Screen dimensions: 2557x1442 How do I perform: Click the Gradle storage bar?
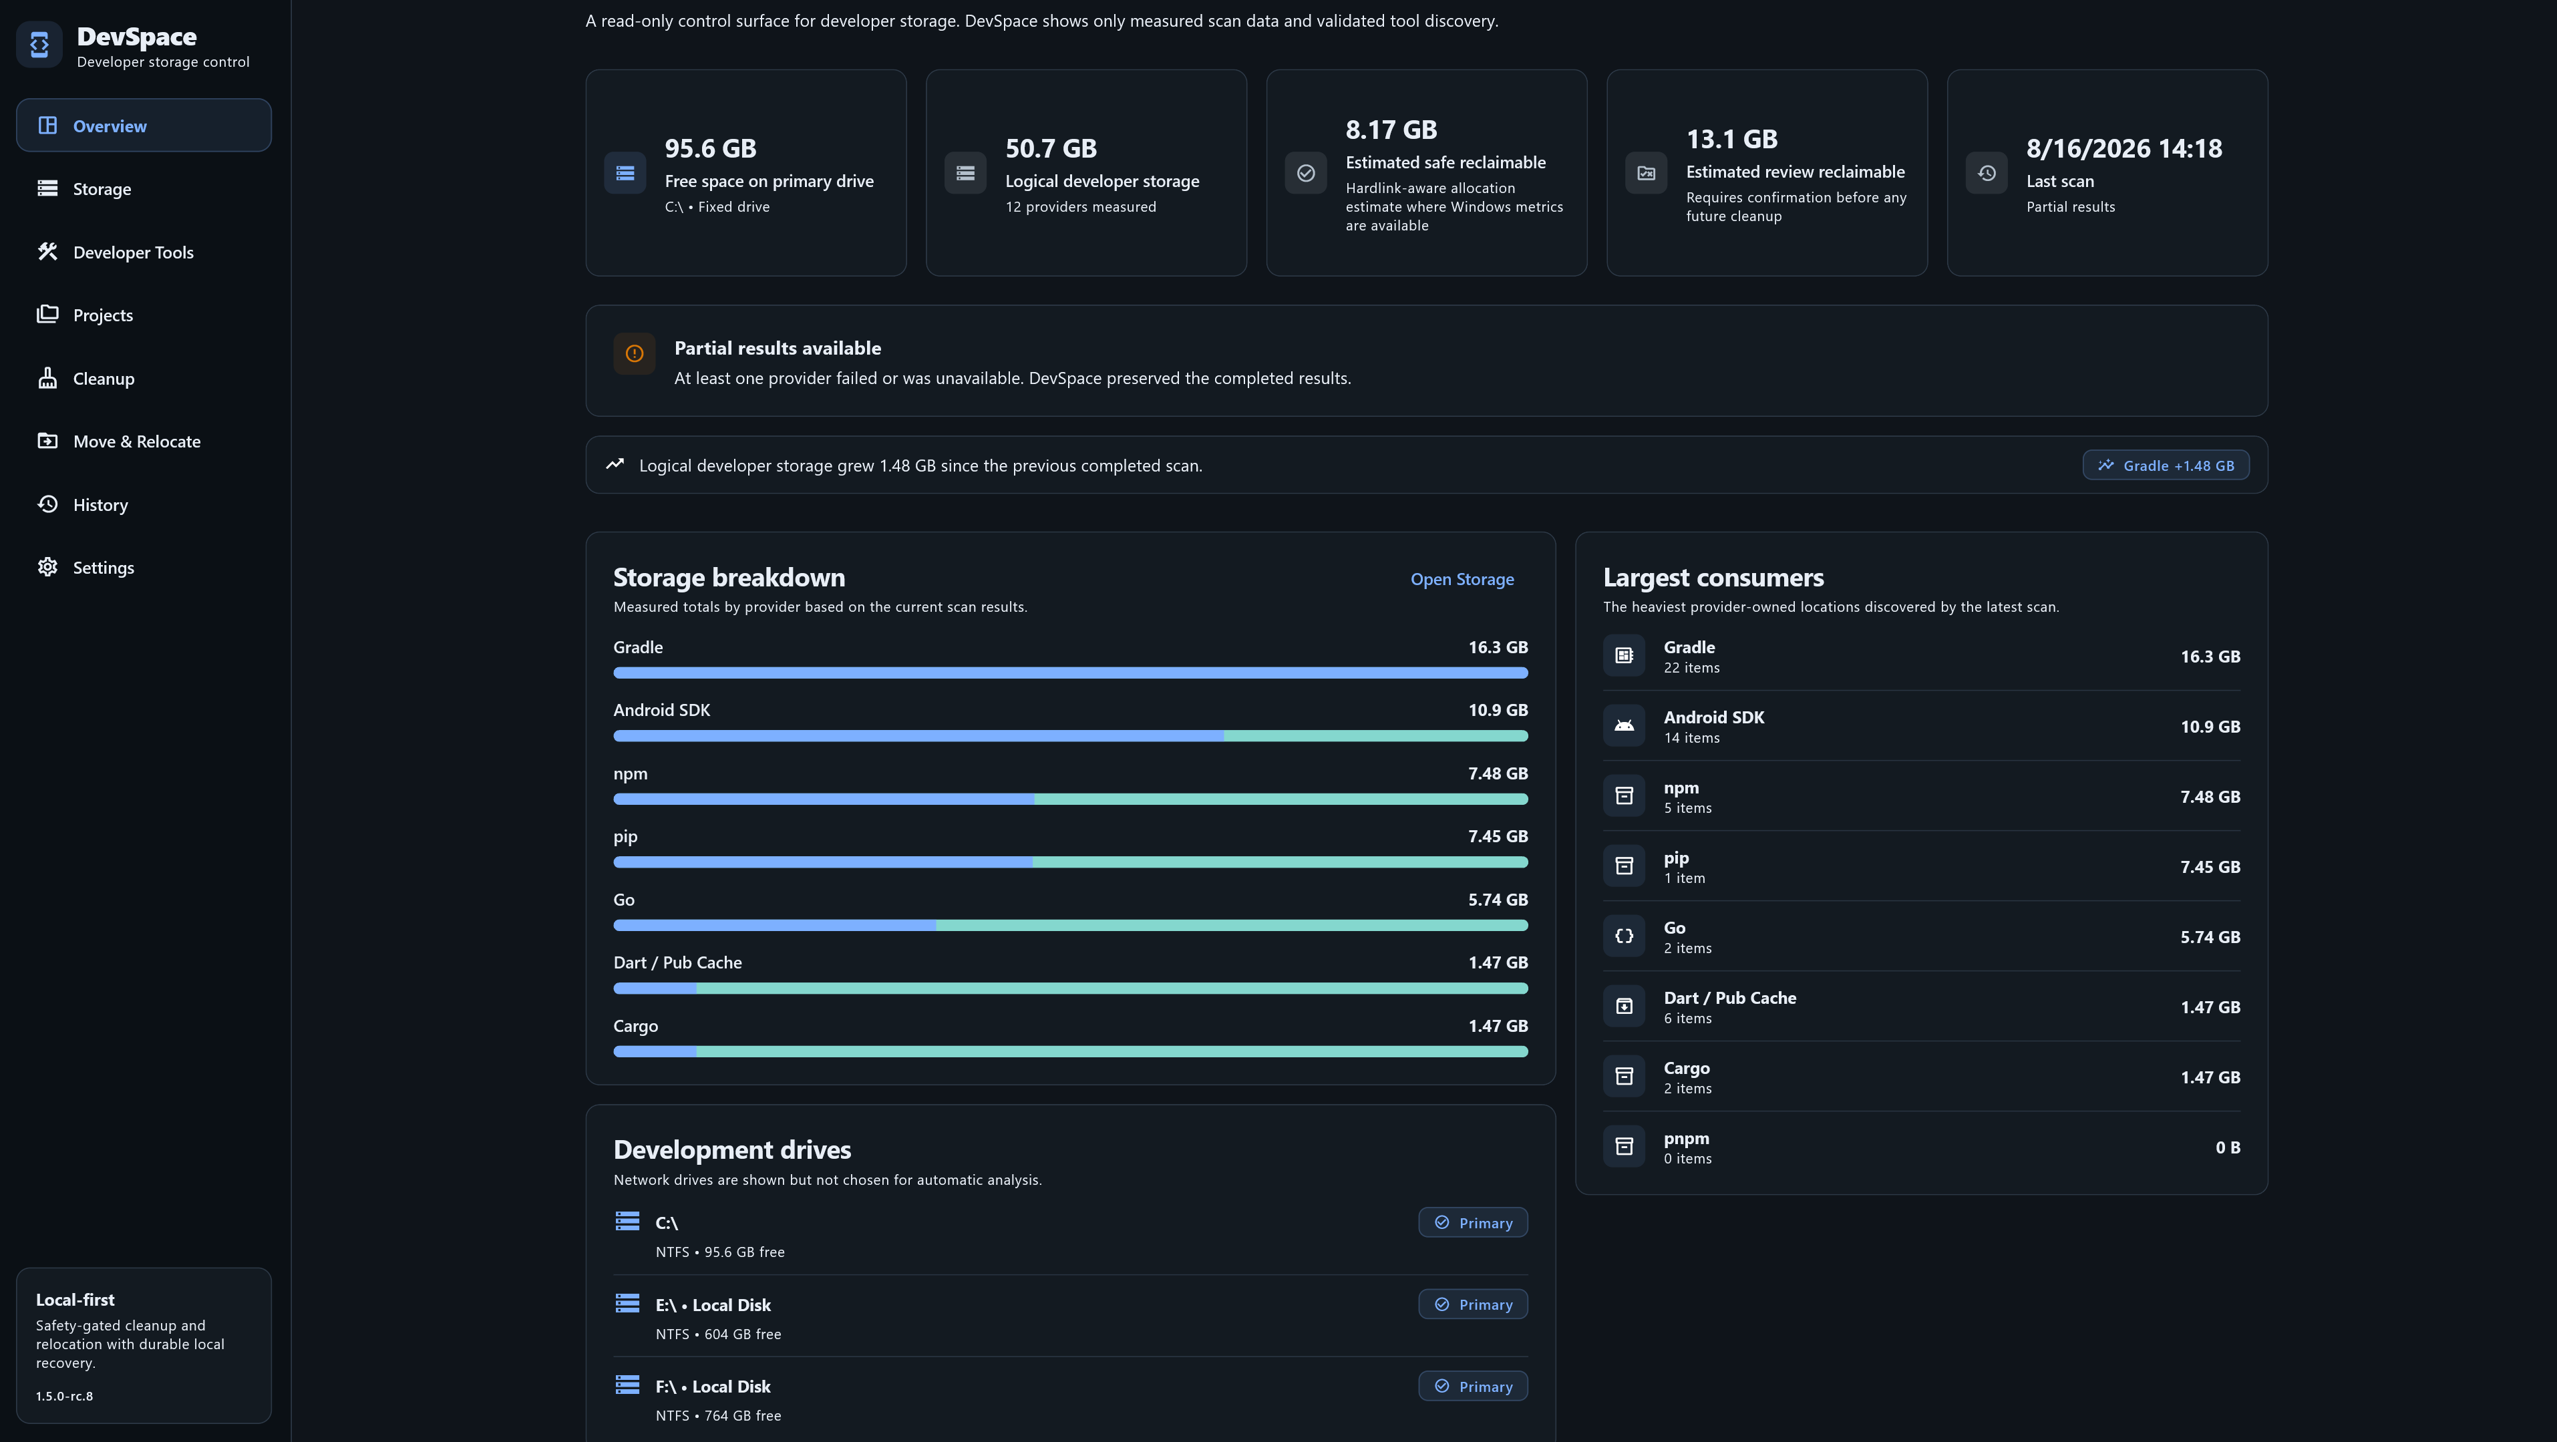point(1070,673)
